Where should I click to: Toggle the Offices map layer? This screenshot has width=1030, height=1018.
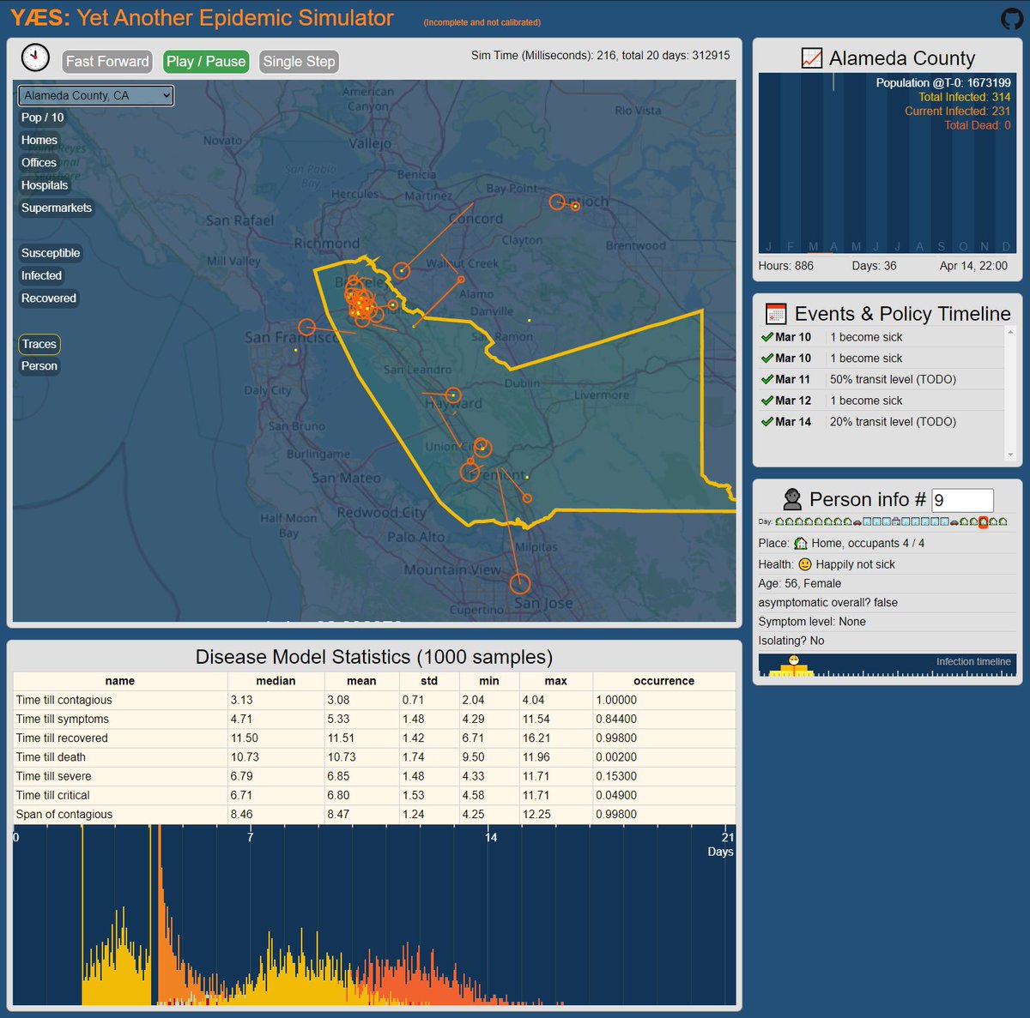(x=39, y=162)
